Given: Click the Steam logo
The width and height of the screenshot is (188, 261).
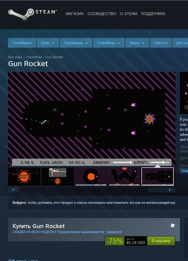Looking at the screenshot, I should 33,14.
